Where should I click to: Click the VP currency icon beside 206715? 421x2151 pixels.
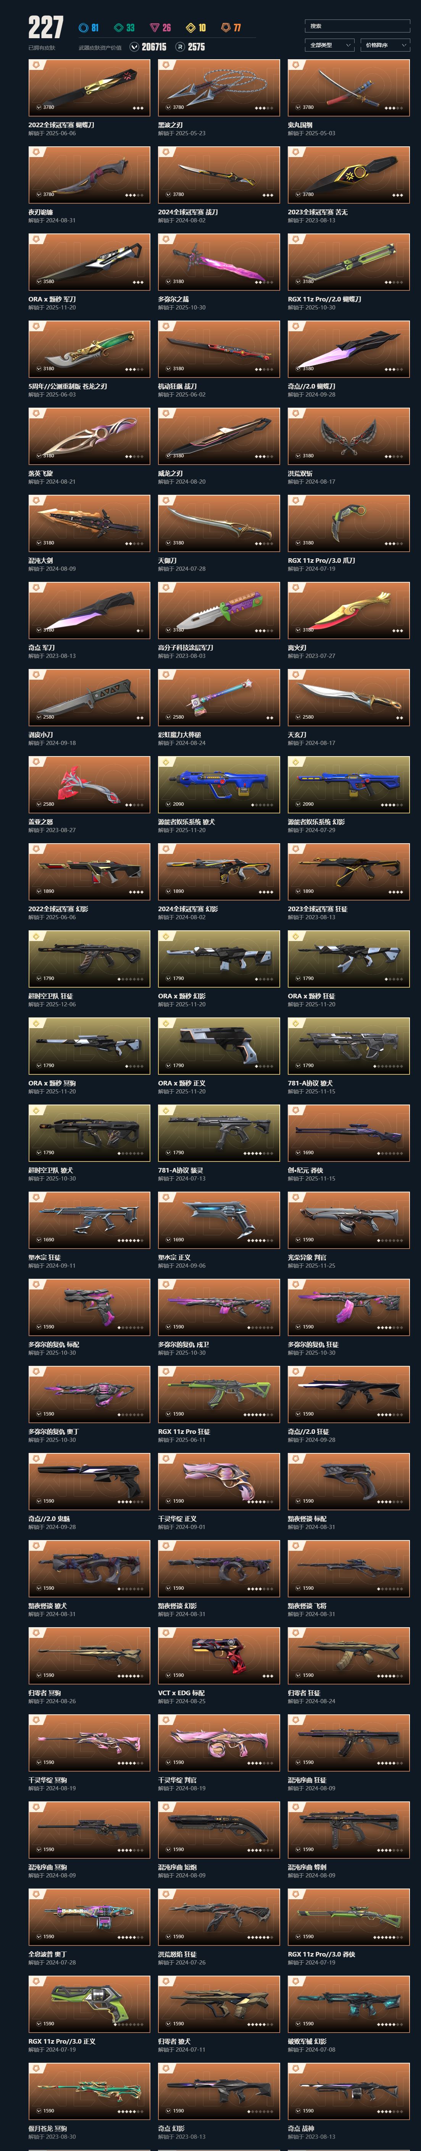(134, 47)
